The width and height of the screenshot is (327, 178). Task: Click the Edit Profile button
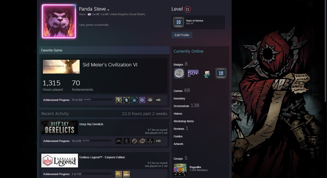(x=182, y=35)
